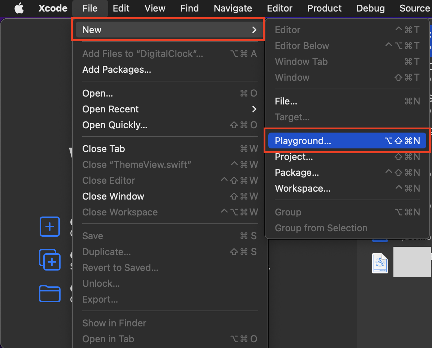Open the View menu
Viewport: 432px width, 348px height.
point(155,8)
